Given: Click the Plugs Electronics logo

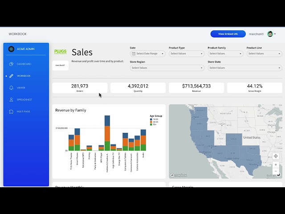Looking at the screenshot, I should click(61, 52).
